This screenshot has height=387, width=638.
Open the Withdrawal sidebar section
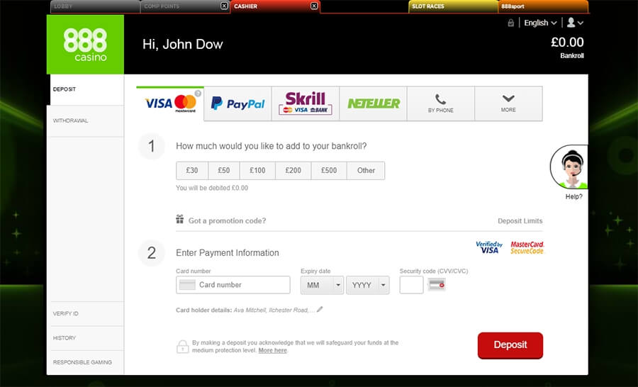86,121
